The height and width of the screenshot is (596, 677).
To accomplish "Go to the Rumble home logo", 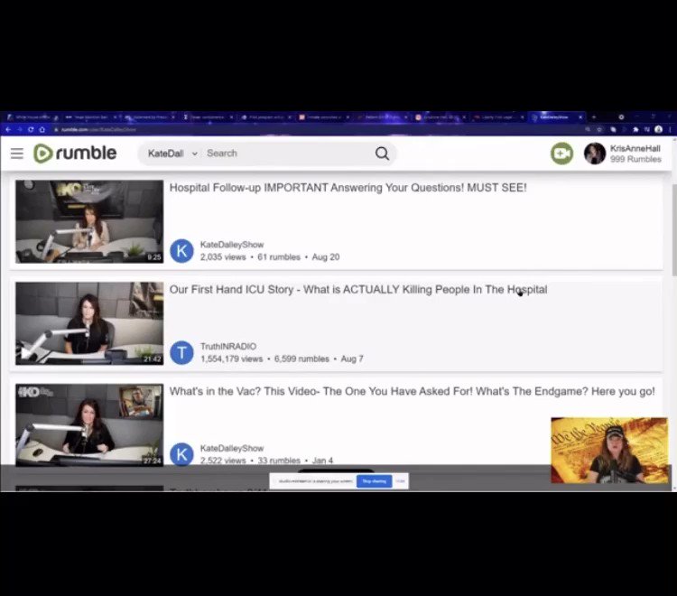I will tap(75, 154).
